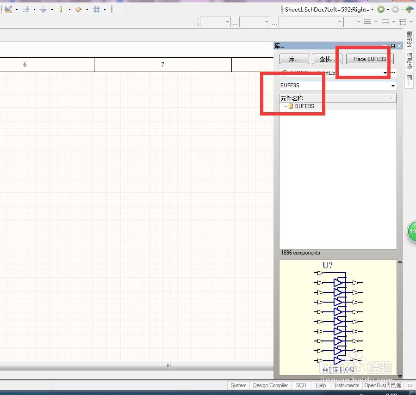The image size is (416, 395).
Task: Click the solid line style icon
Action: pyautogui.click(x=367, y=22)
